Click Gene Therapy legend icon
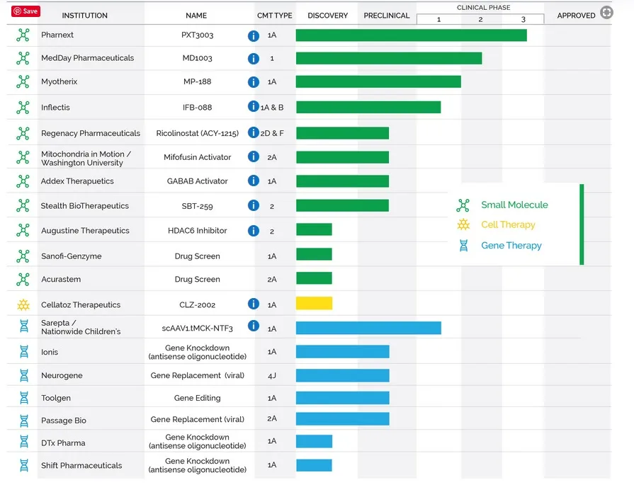This screenshot has height=497, width=634. click(464, 245)
